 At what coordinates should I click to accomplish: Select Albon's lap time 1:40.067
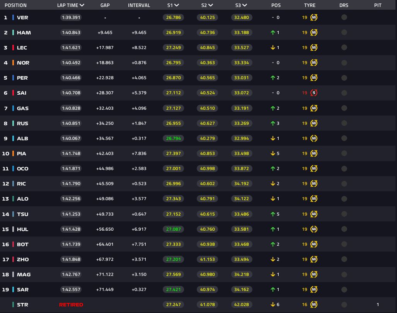(x=71, y=138)
